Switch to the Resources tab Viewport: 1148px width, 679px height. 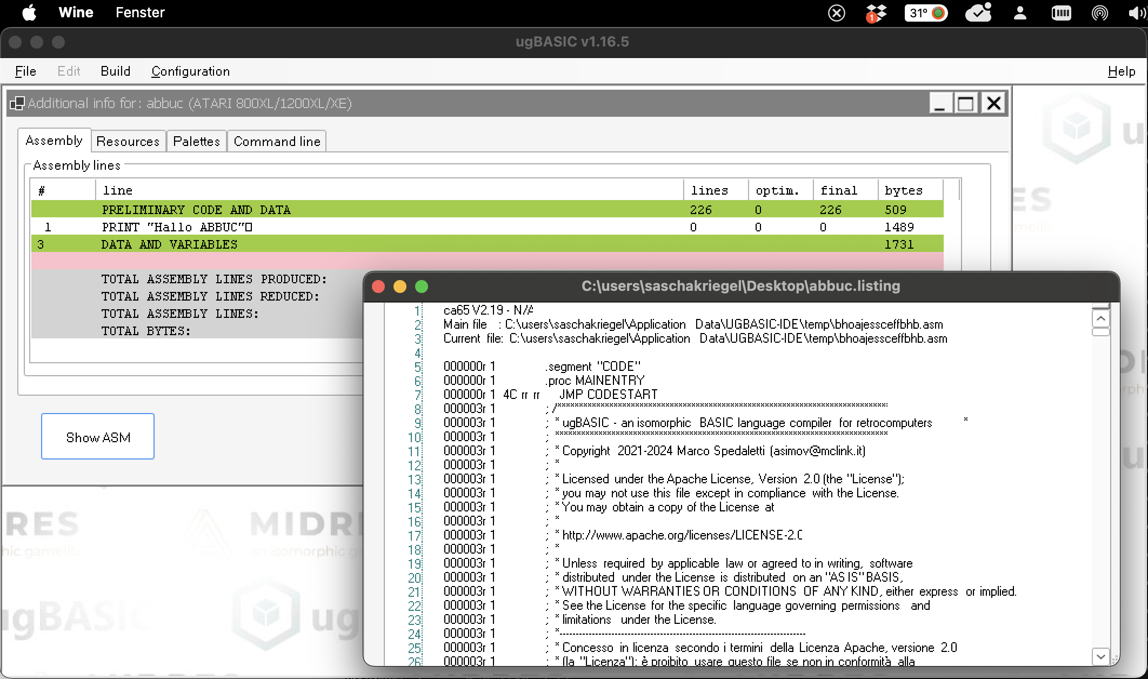point(128,142)
